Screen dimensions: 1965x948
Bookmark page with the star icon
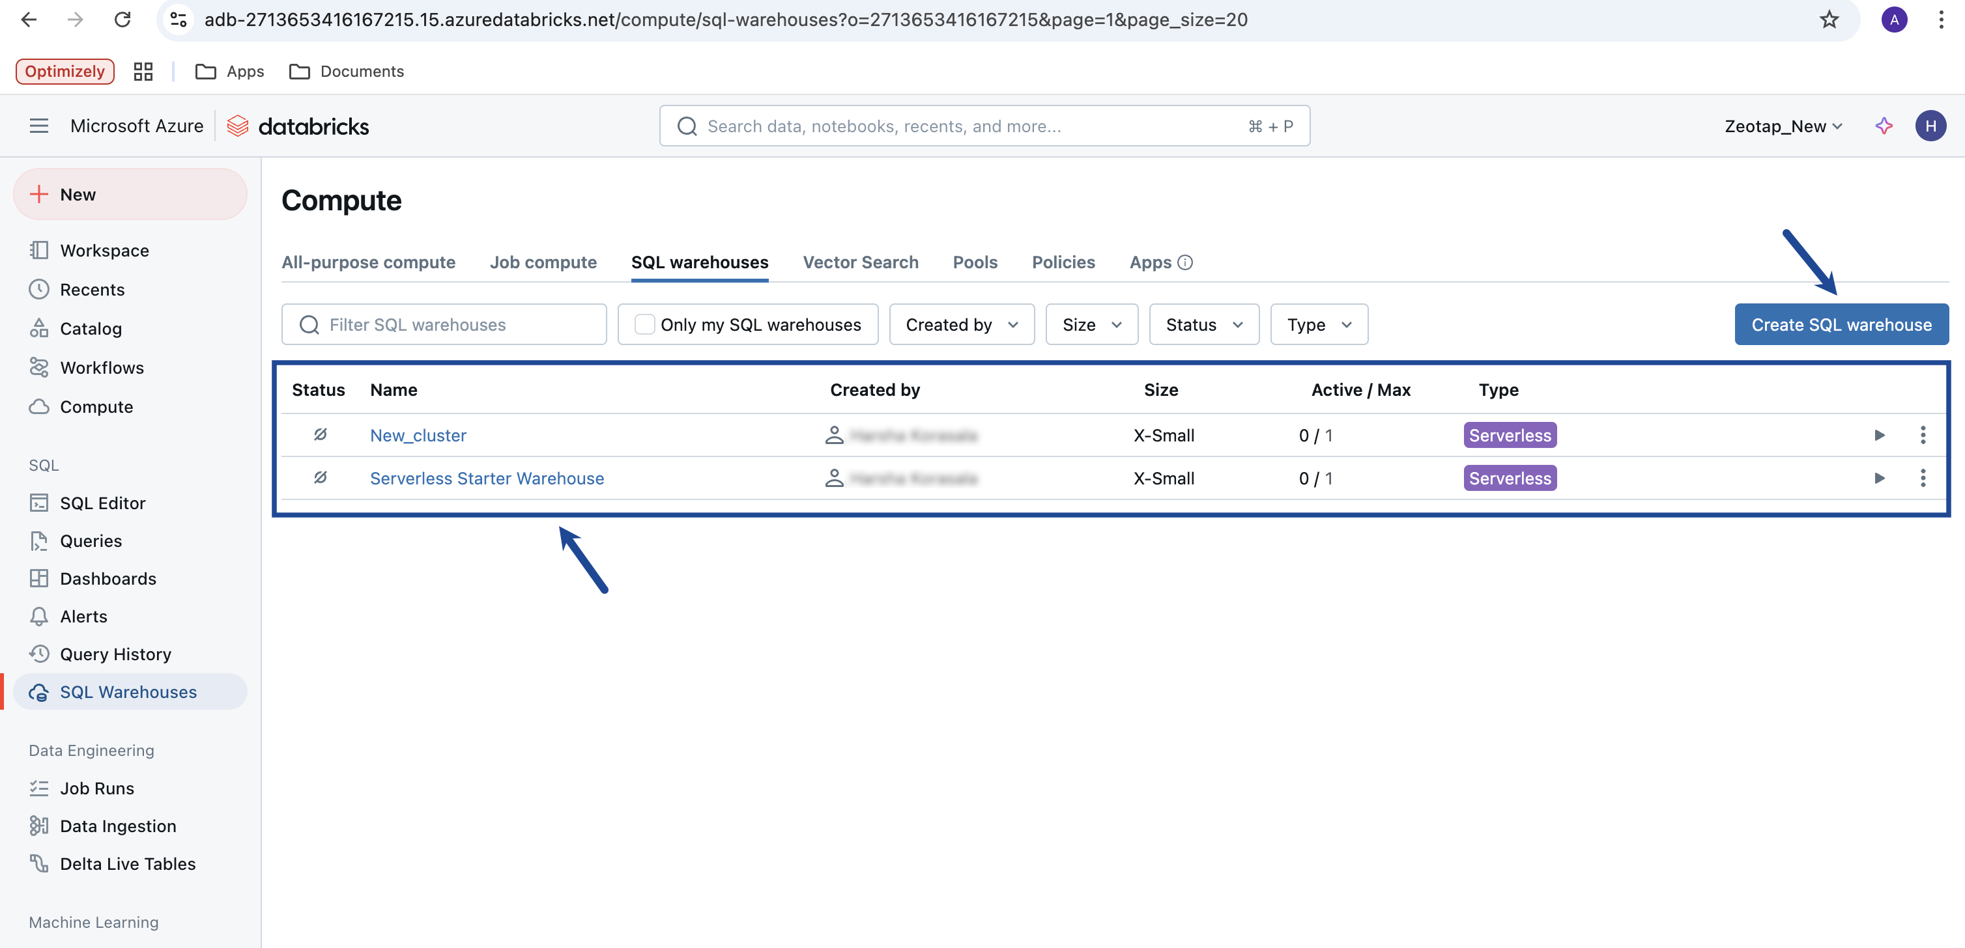click(1828, 20)
